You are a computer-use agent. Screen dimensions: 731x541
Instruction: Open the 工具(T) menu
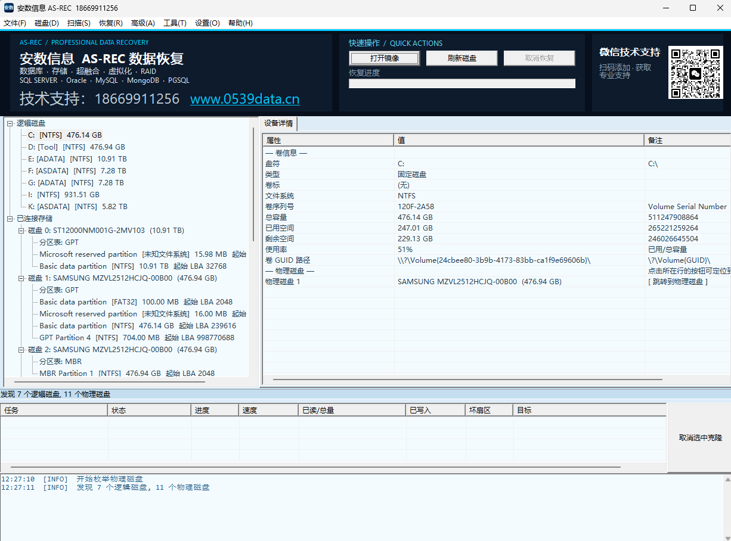click(175, 23)
